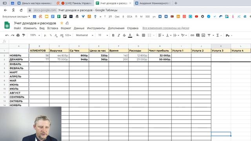Open cell borders options
This screenshot has height=141, width=251.
pyautogui.click(x=144, y=35)
